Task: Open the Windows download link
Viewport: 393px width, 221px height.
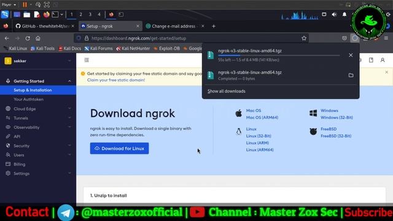Action: (329, 110)
